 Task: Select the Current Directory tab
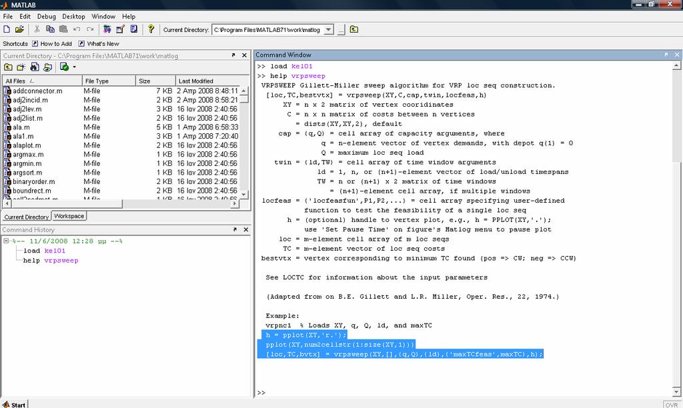click(26, 217)
